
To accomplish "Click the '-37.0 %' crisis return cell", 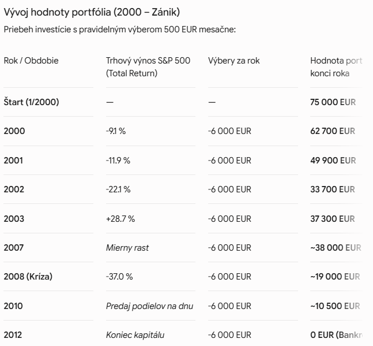I will pos(119,277).
